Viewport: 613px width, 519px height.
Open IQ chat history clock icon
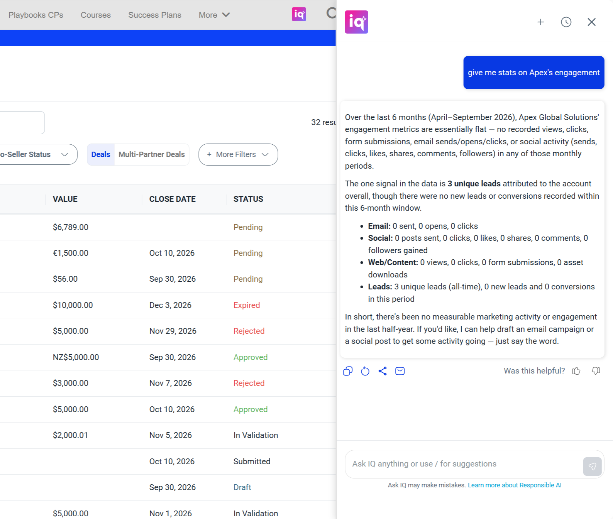(x=566, y=22)
